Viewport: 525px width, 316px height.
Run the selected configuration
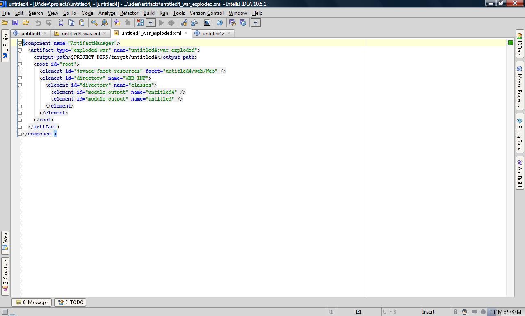pyautogui.click(x=162, y=23)
